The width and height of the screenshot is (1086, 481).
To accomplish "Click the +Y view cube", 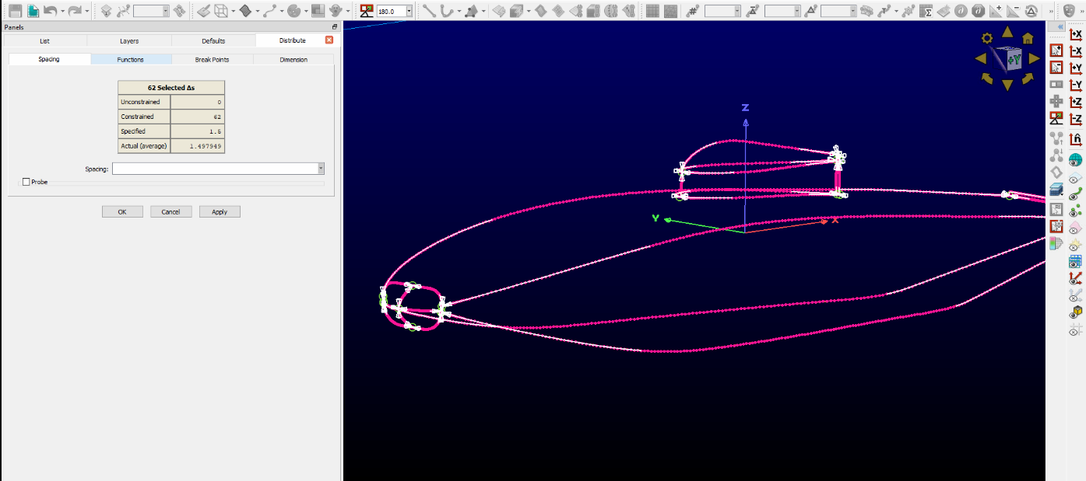I will click(x=1012, y=59).
